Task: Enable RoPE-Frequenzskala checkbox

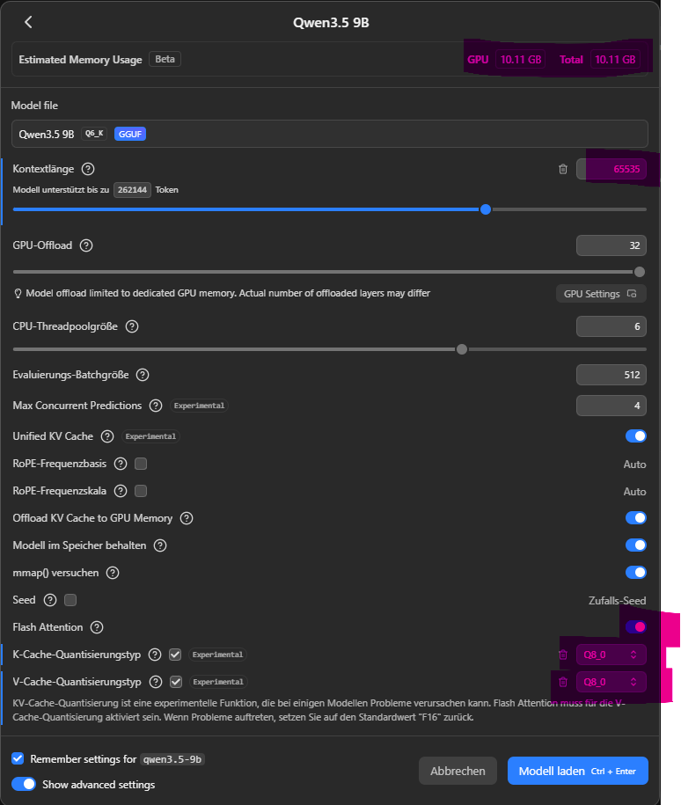Action: pos(141,491)
